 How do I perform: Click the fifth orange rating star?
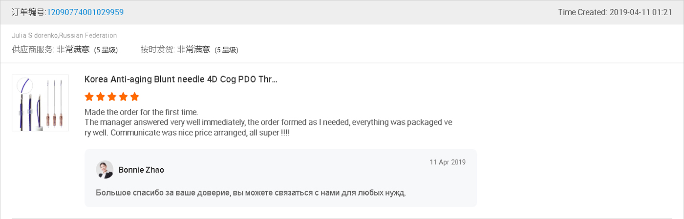coord(135,97)
